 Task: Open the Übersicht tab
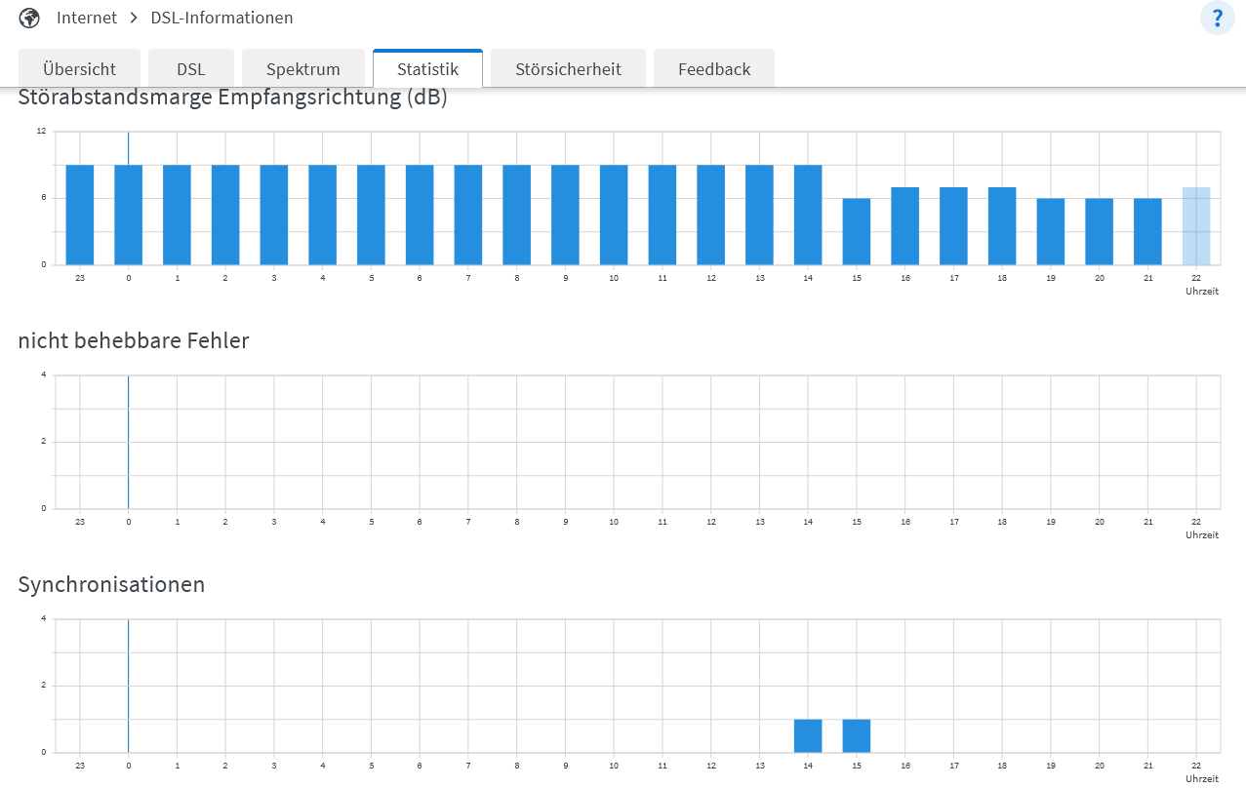pyautogui.click(x=80, y=69)
